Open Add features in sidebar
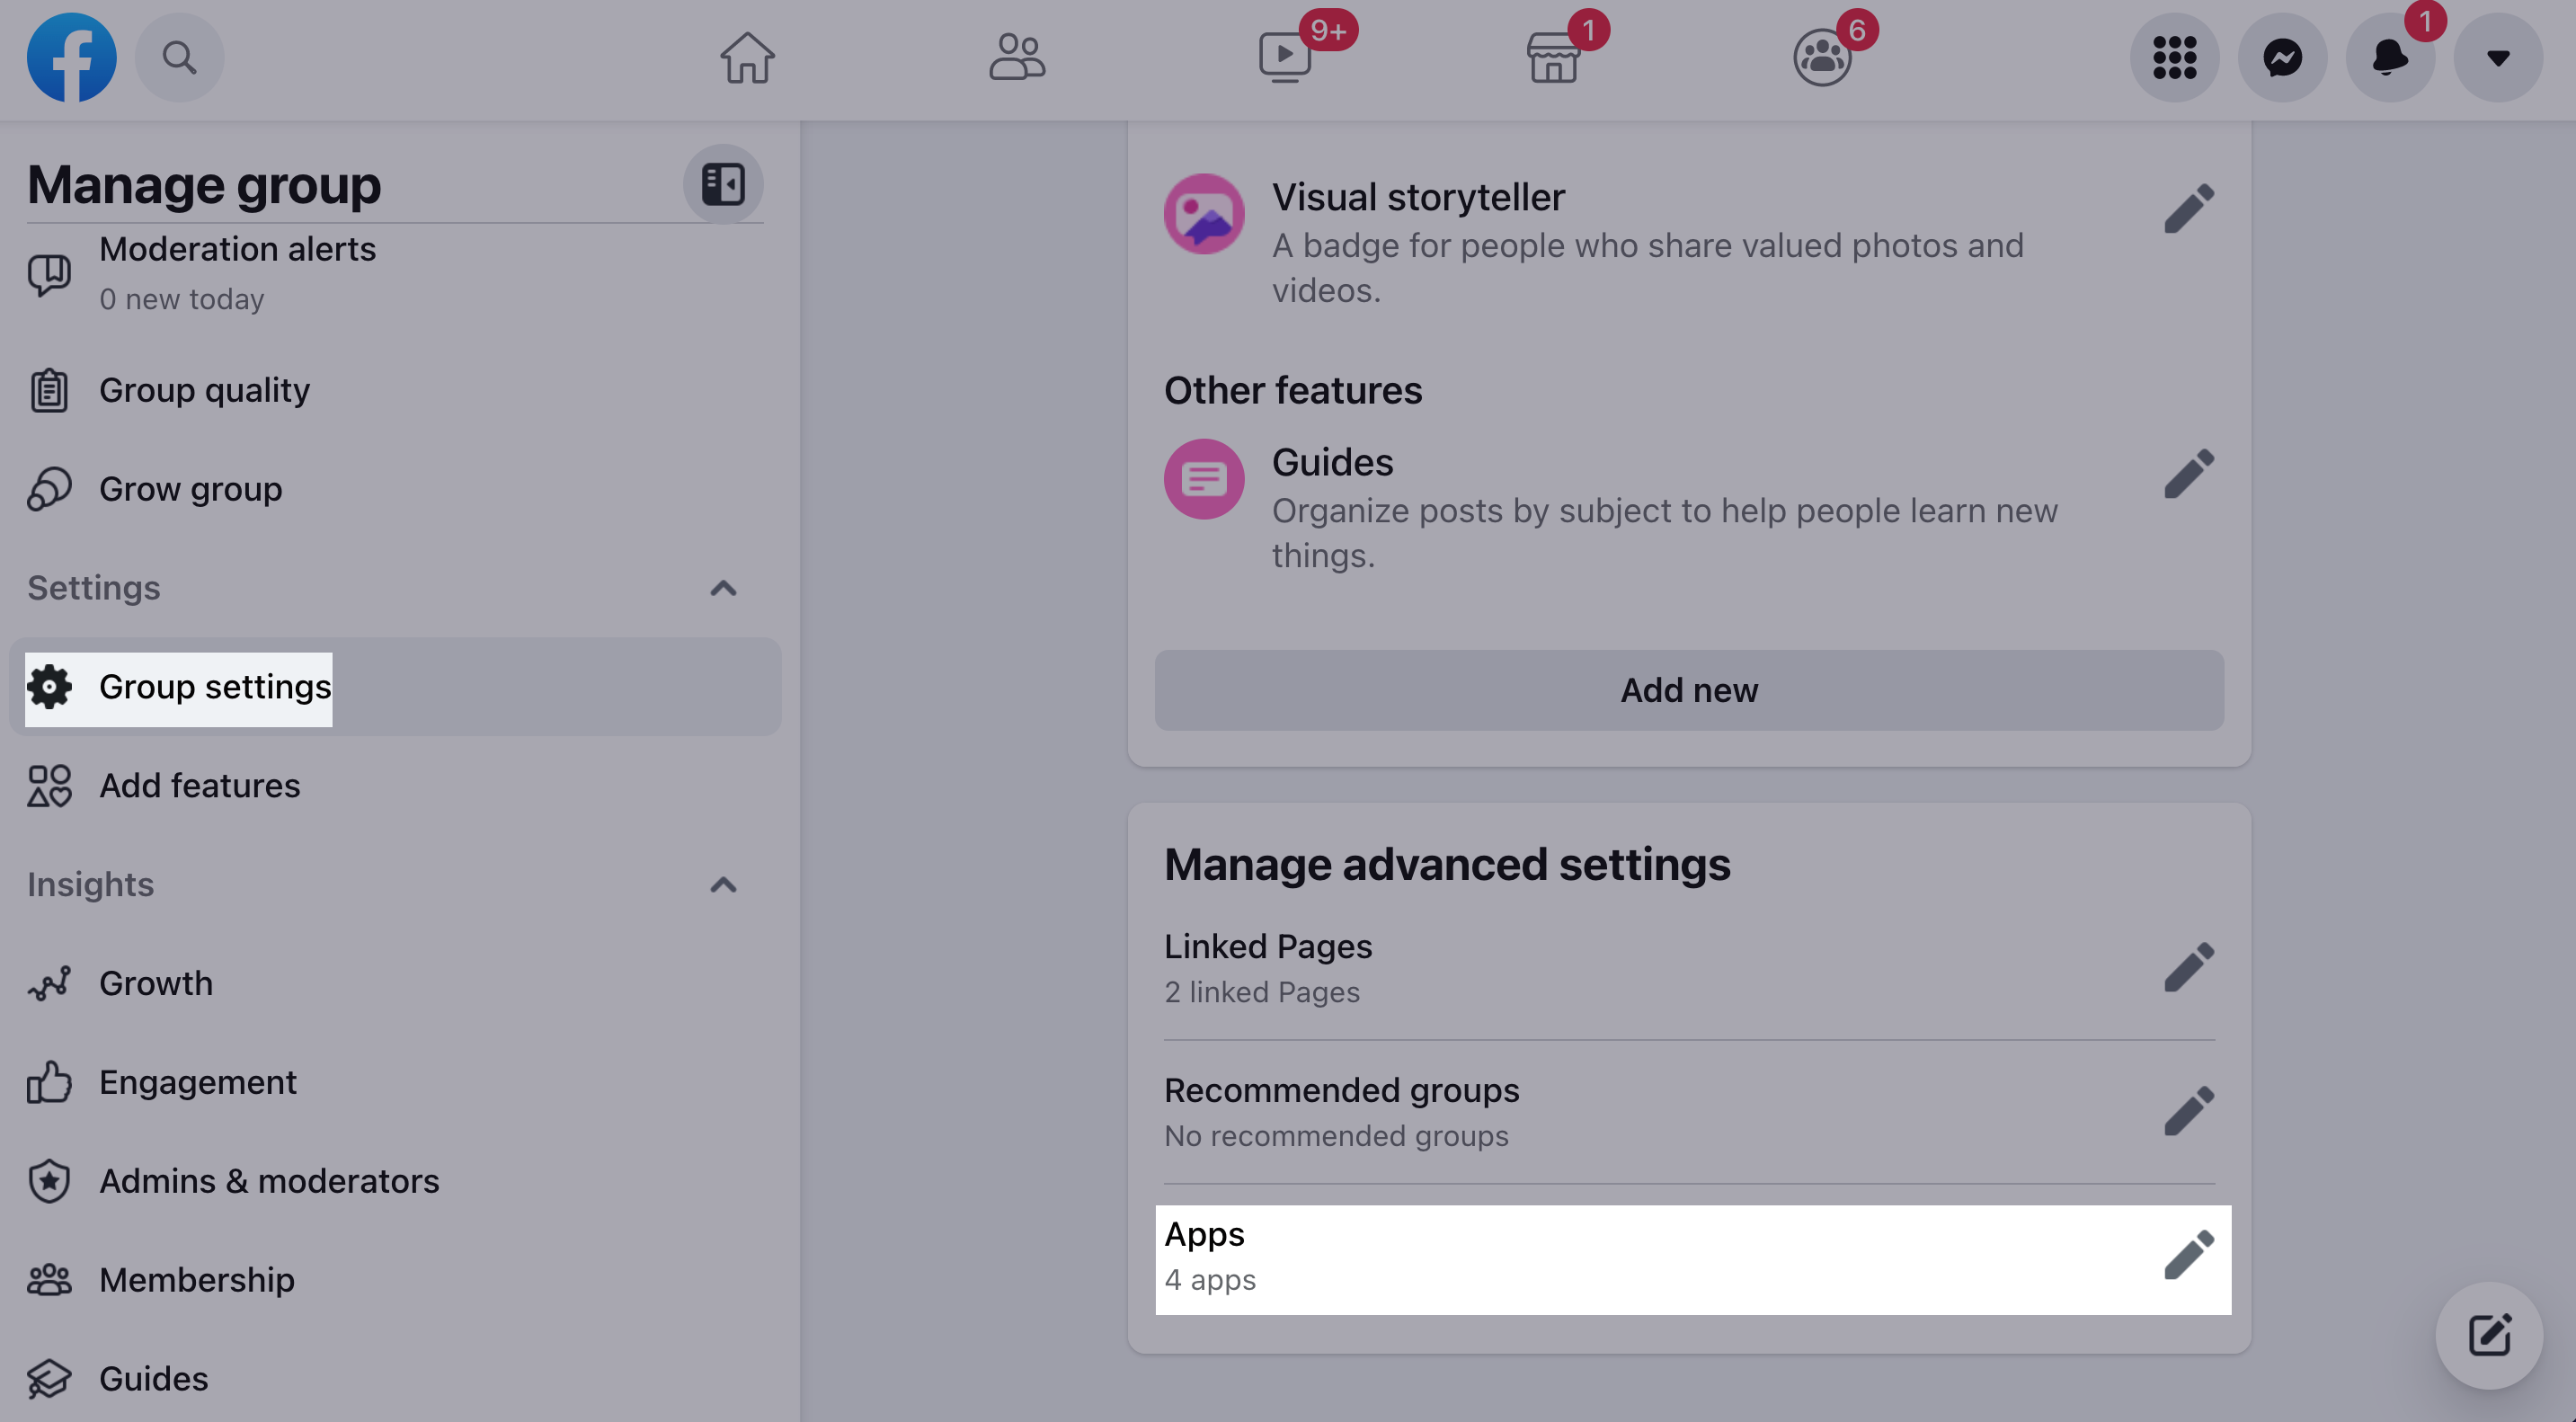 coord(395,786)
